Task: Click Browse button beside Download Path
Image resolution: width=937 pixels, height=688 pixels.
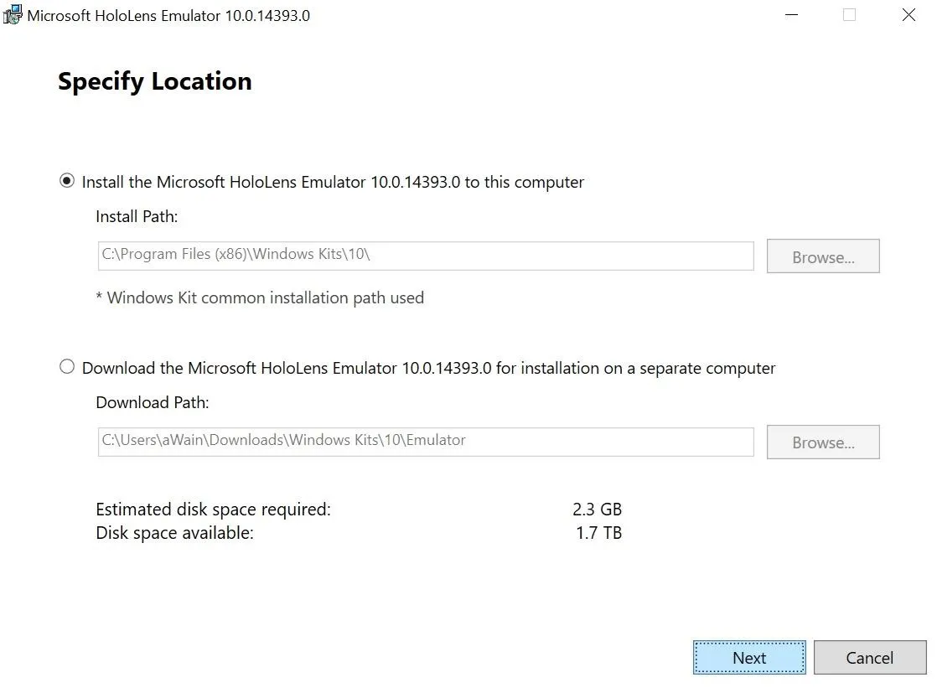Action: pos(823,442)
